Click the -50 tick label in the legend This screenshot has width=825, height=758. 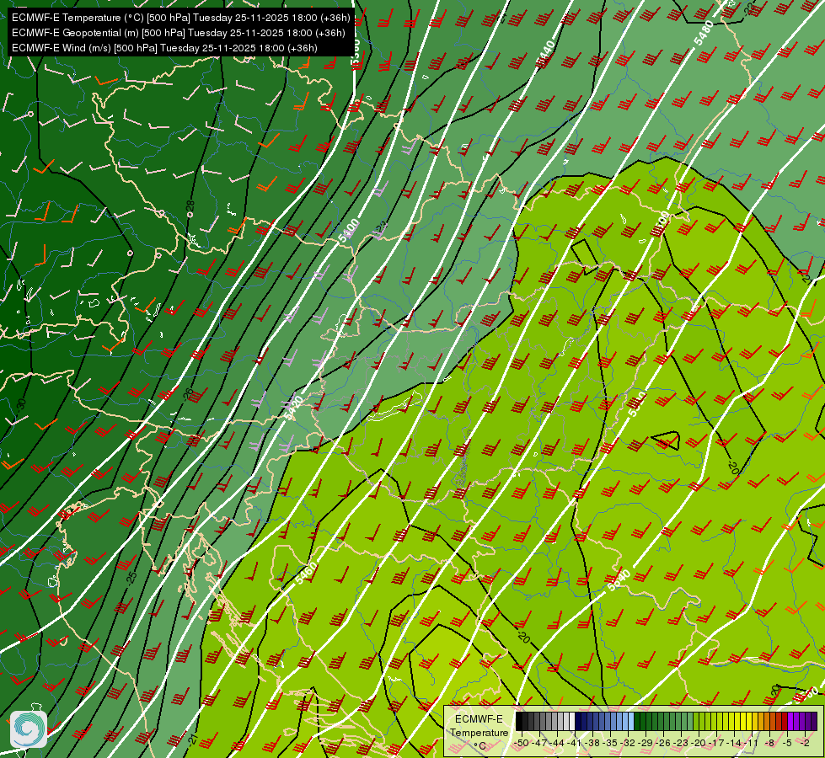click(x=522, y=743)
